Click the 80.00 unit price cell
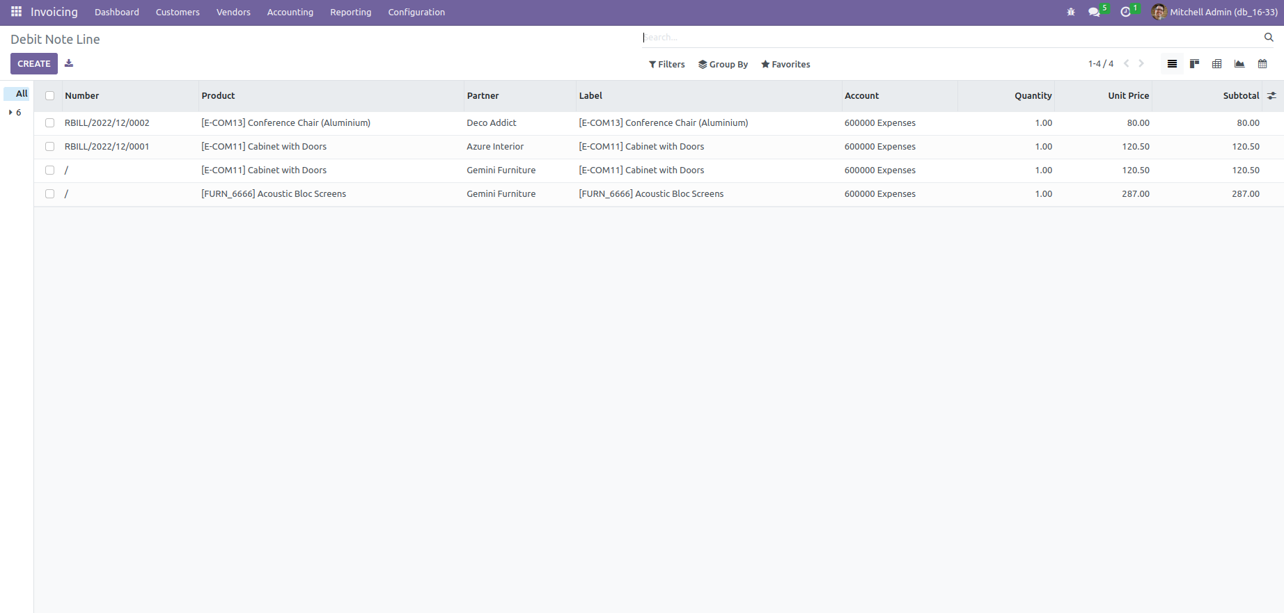Viewport: 1284px width, 613px height. pyautogui.click(x=1138, y=123)
